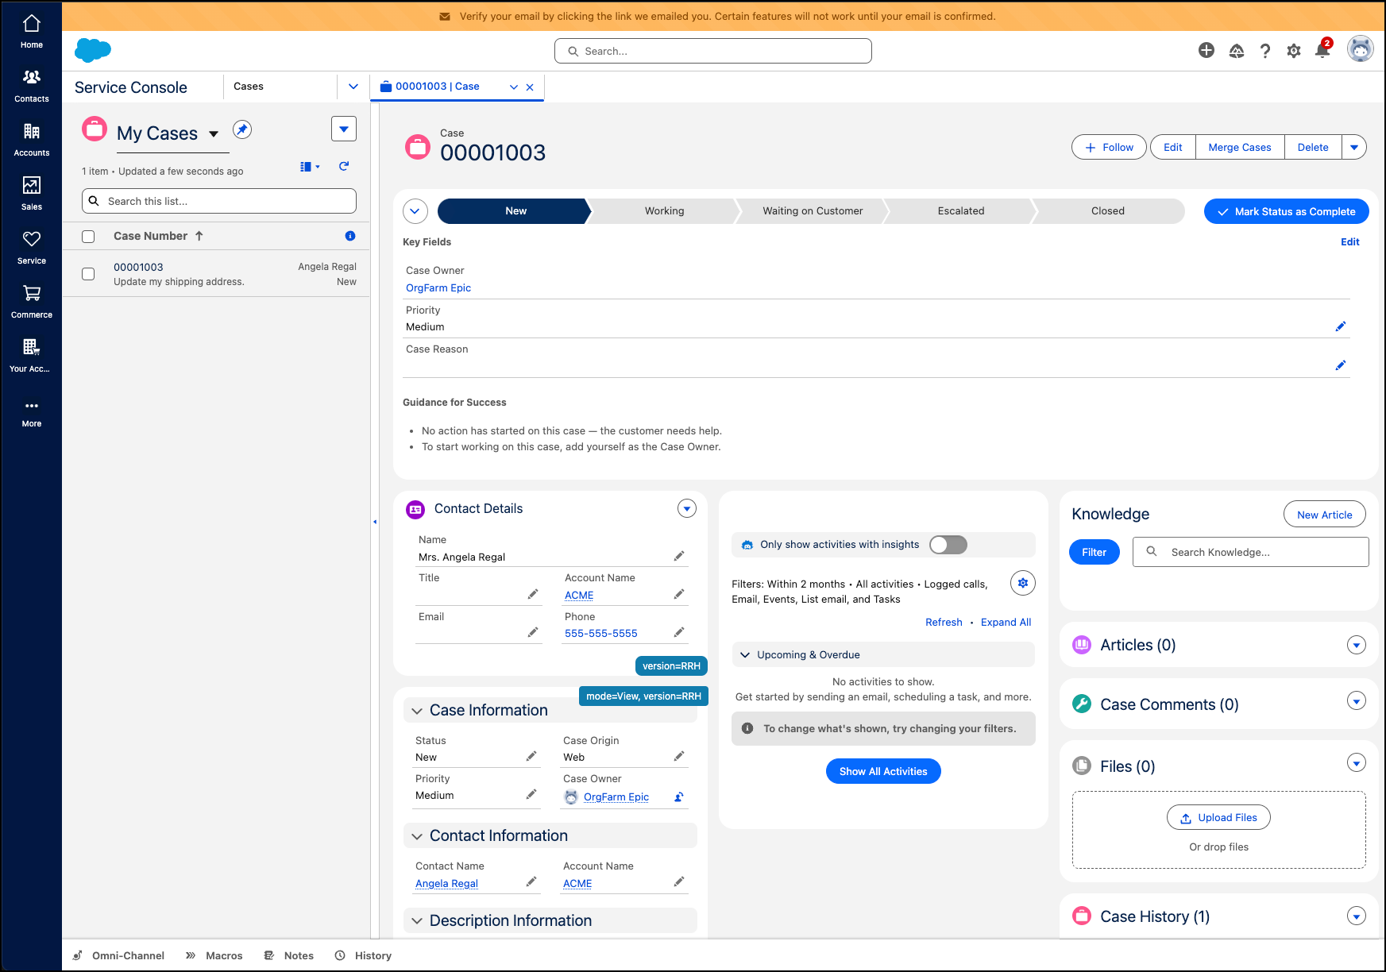Viewport: 1386px width, 972px height.
Task: Toggle Only show activities with insights
Action: pos(948,545)
